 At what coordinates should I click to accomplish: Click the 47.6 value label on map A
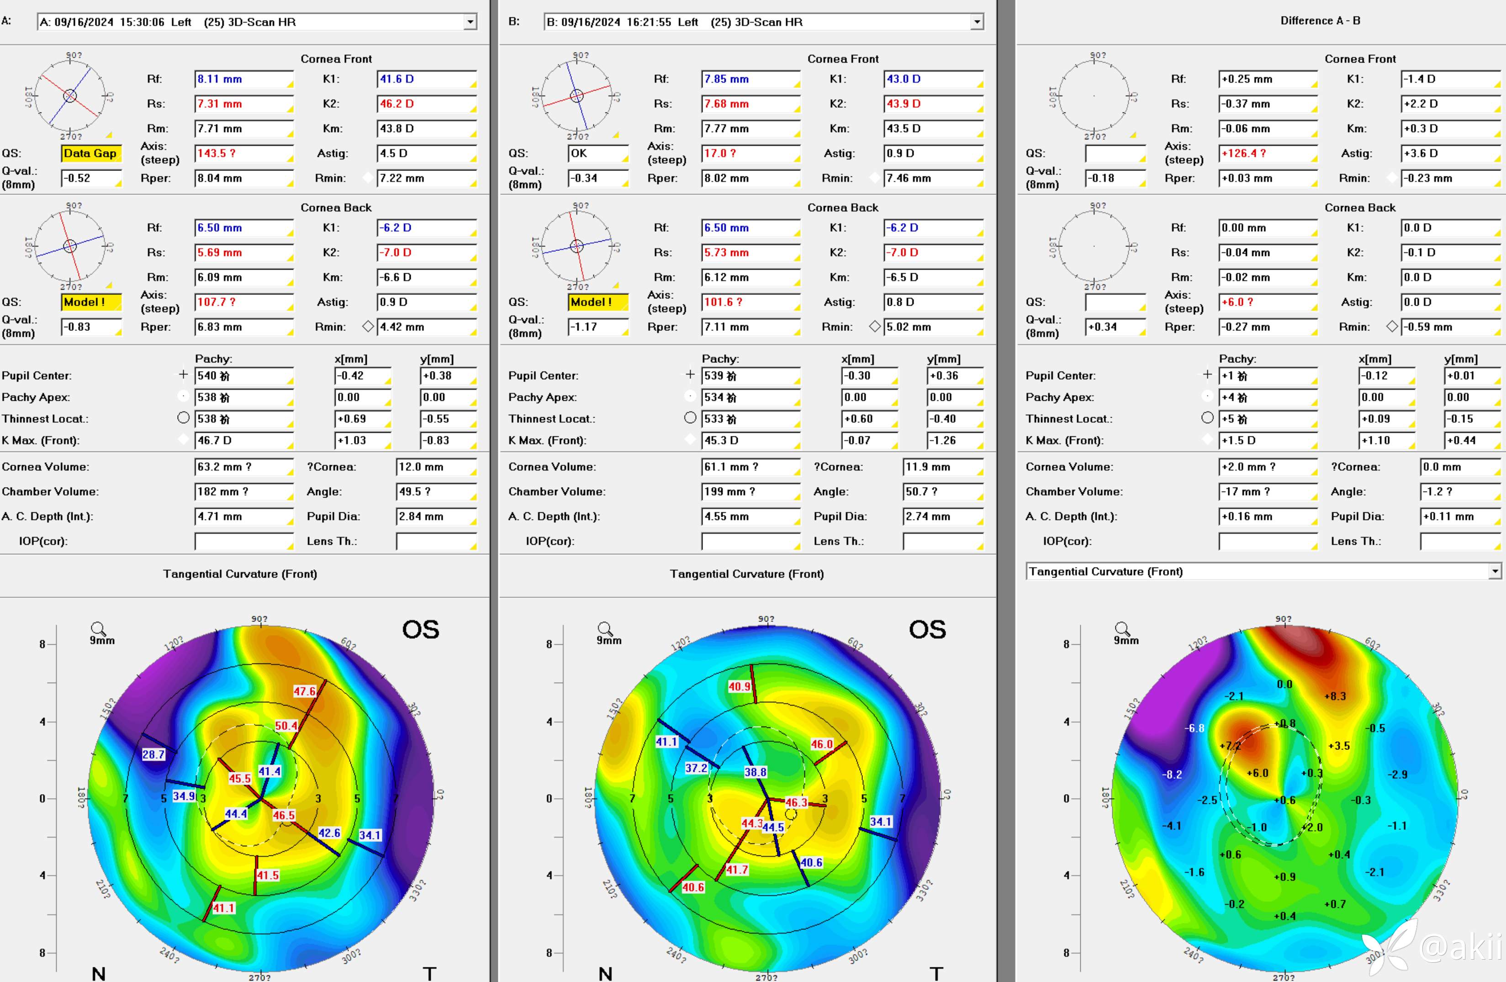click(304, 691)
